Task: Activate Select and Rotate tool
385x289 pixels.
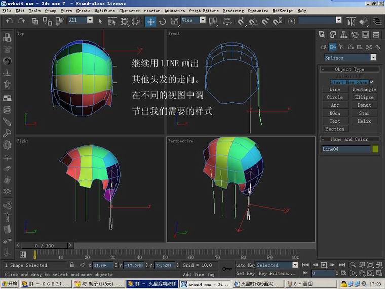Action: click(x=162, y=22)
